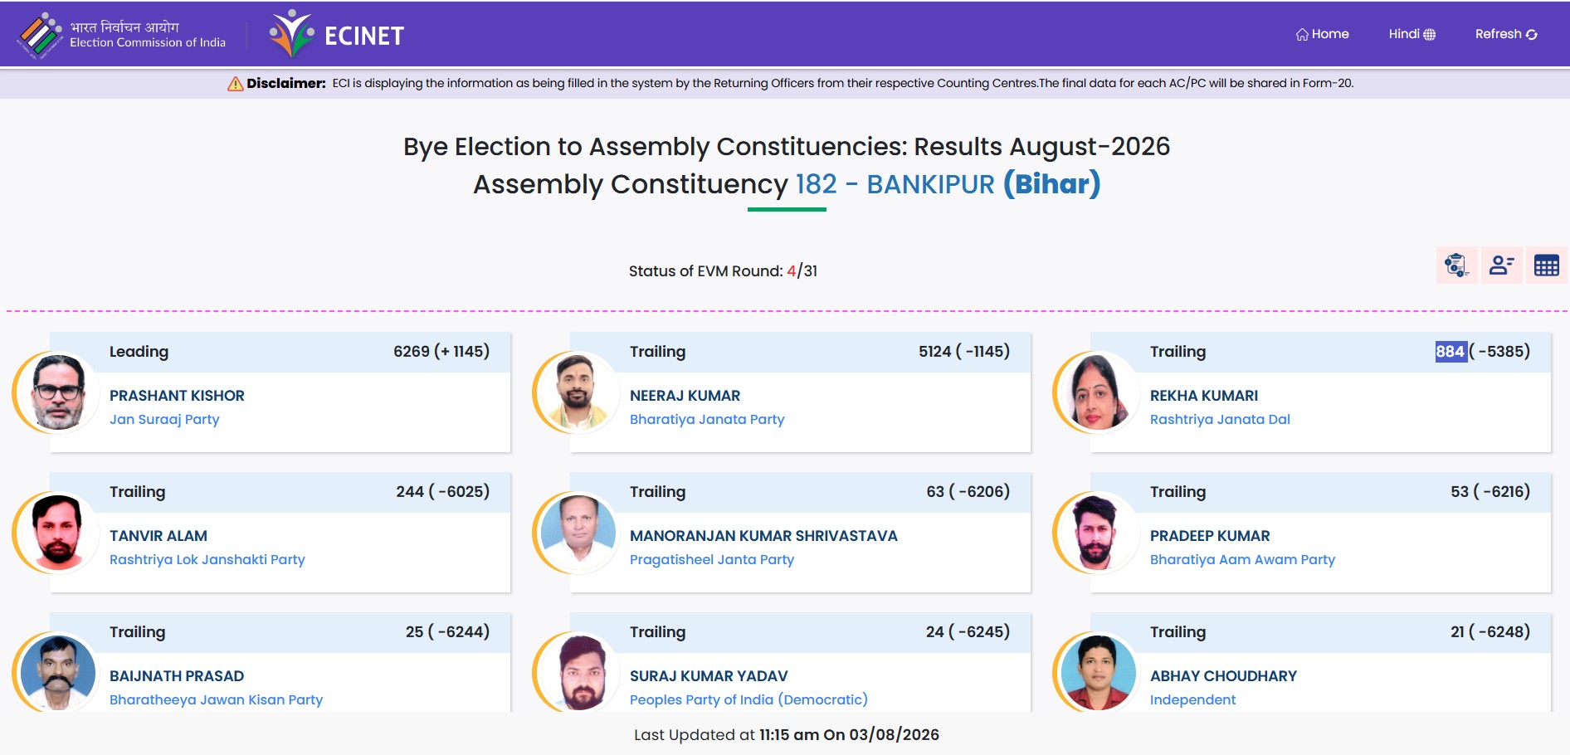The width and height of the screenshot is (1570, 755).
Task: Open Prashant Kishor's candidate photo
Action: coord(57,392)
